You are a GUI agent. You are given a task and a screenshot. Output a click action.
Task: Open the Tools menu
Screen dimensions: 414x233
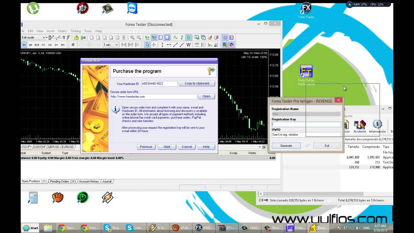(x=88, y=31)
